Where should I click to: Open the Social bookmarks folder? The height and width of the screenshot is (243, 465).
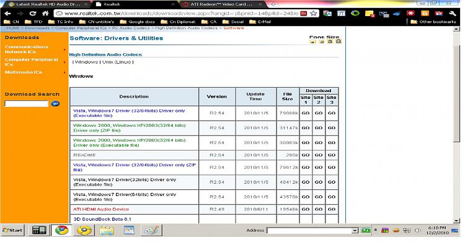(233, 22)
